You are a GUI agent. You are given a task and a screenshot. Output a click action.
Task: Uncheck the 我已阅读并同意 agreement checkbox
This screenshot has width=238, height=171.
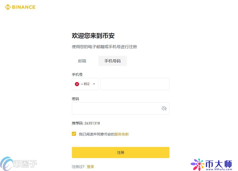74,134
